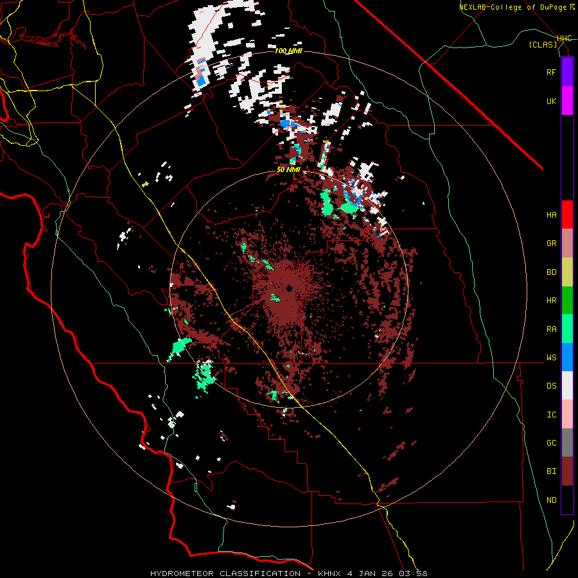Click the 50 NMI range ring label
The height and width of the screenshot is (578, 578).
pyautogui.click(x=288, y=170)
